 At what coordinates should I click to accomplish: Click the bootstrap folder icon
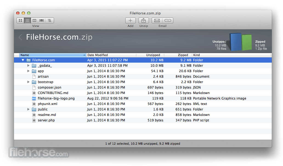tap(34, 82)
